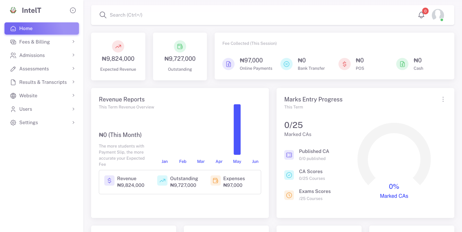Click the Website globe icon

13,96
